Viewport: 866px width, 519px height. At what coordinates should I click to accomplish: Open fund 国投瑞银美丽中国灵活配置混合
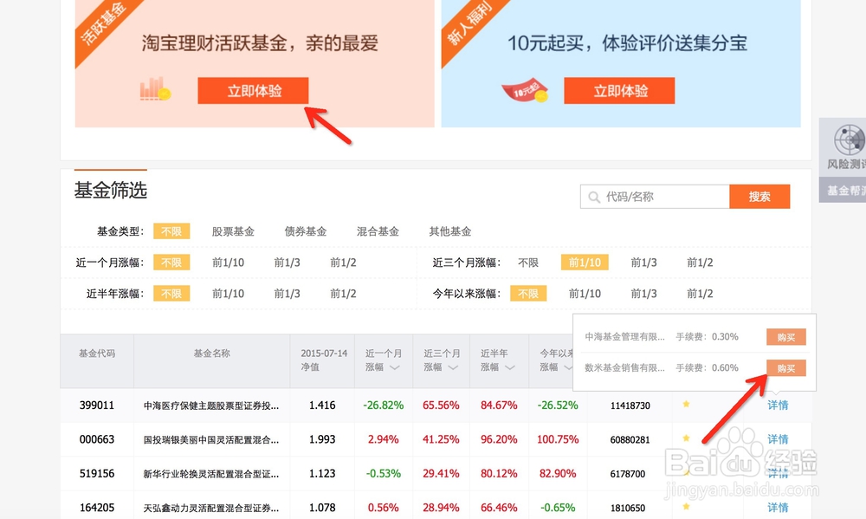click(211, 440)
